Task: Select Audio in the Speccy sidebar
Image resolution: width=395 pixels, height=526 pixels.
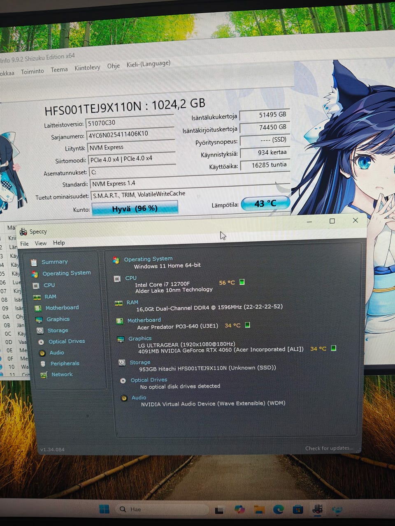Action: pyautogui.click(x=56, y=352)
